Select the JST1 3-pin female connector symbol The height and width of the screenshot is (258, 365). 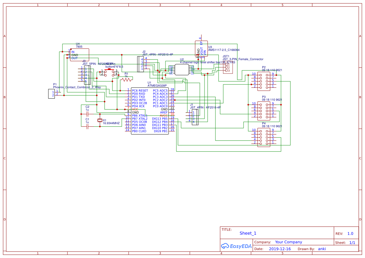click(x=228, y=68)
